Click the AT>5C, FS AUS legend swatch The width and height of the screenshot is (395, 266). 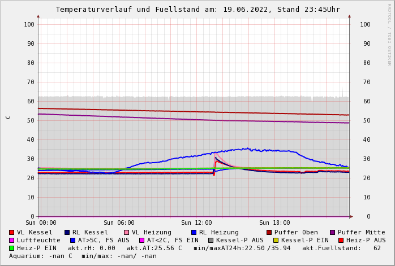click(72, 240)
